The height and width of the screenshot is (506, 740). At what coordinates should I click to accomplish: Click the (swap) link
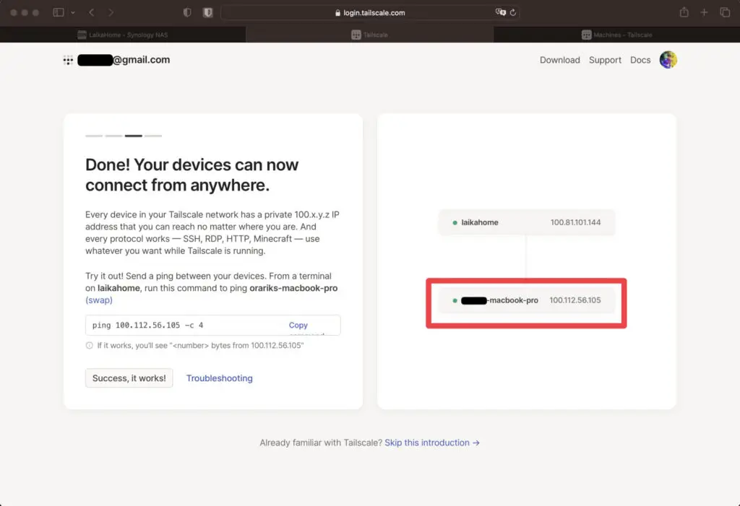click(x=98, y=300)
